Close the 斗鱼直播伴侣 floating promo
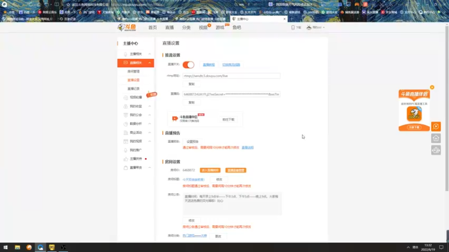 pyautogui.click(x=432, y=87)
